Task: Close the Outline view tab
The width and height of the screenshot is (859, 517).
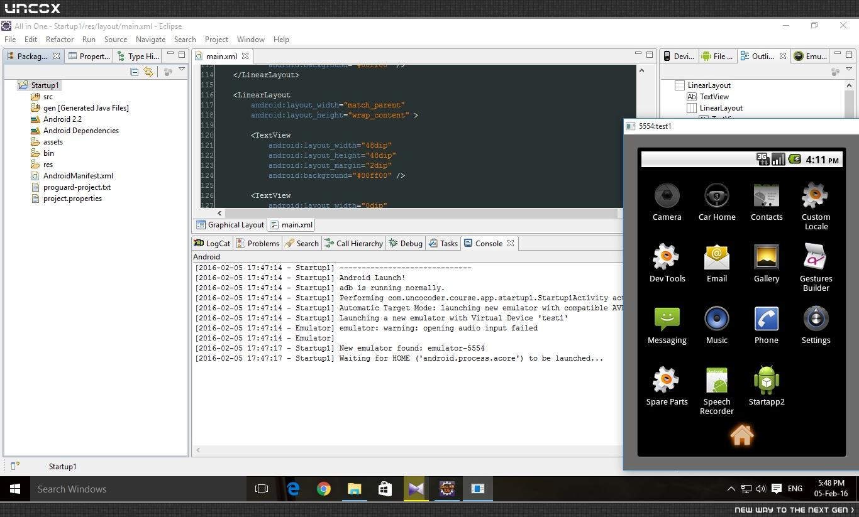Action: (x=783, y=56)
